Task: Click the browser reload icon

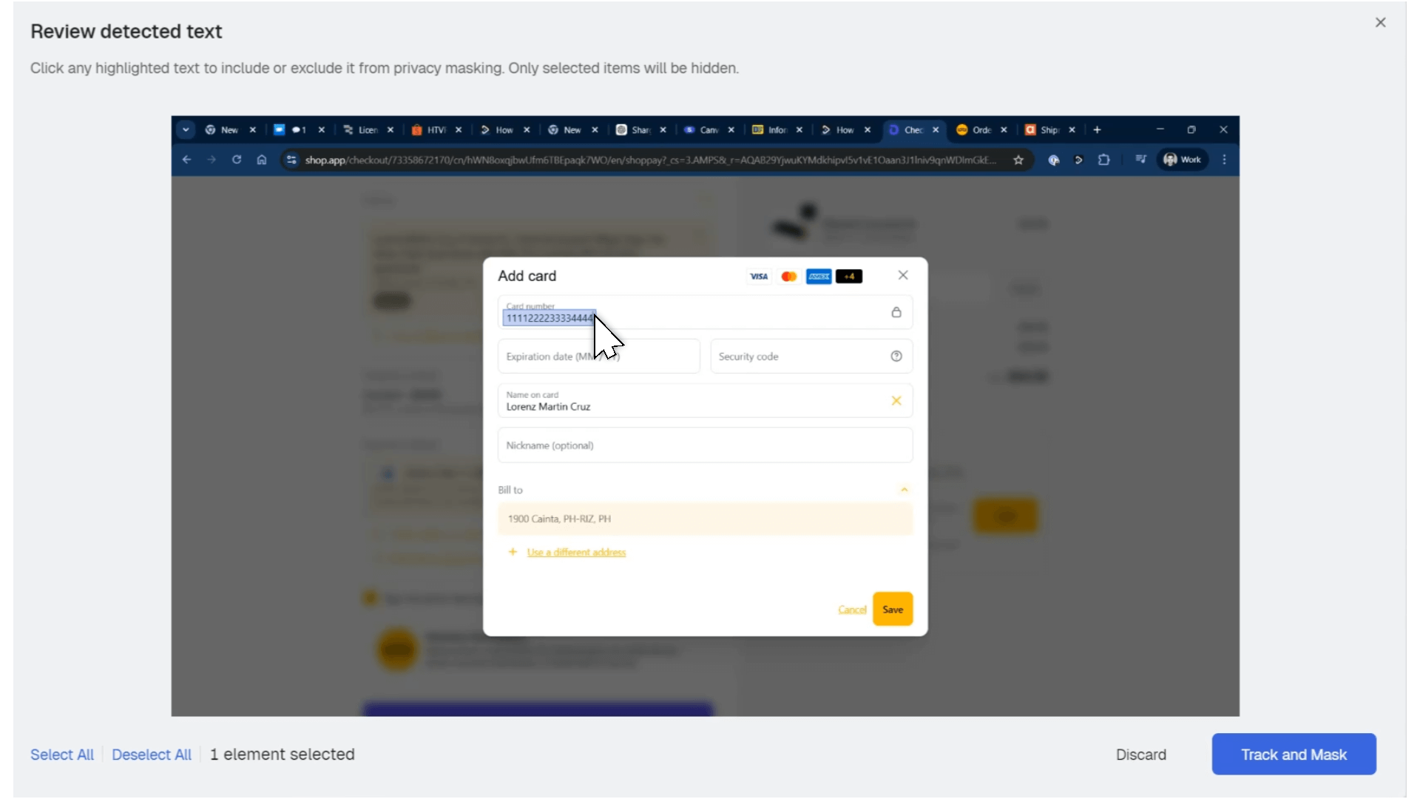Action: [x=237, y=160]
